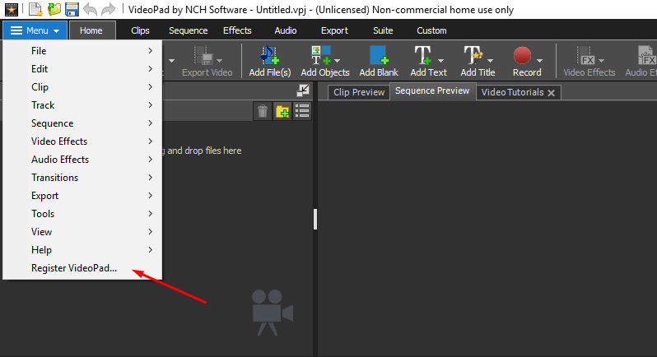Click the undo arrow icon
The image size is (657, 357).
click(90, 9)
